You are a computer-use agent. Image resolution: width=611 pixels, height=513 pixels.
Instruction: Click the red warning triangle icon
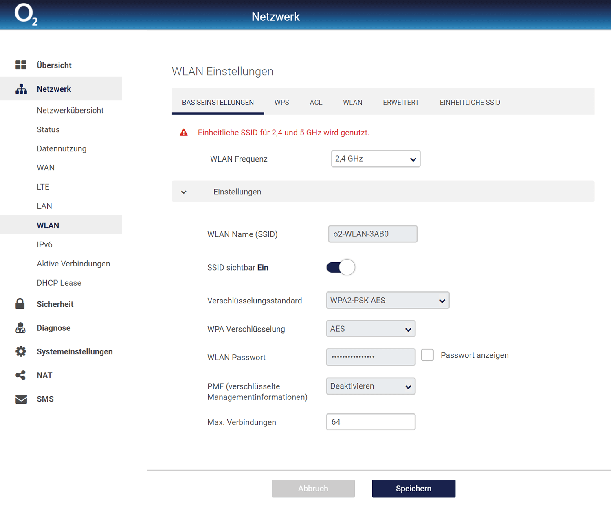(184, 133)
